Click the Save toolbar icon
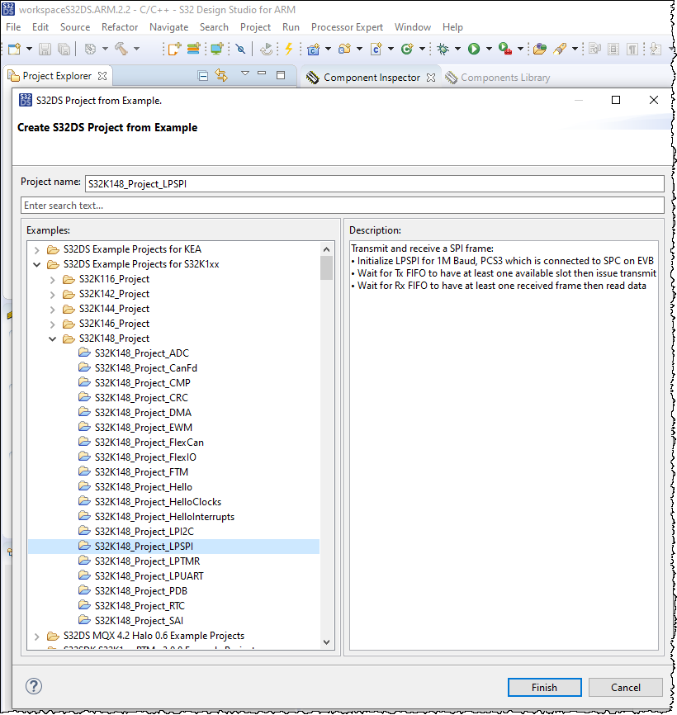Screen dimensions: 677x715 pos(45,49)
